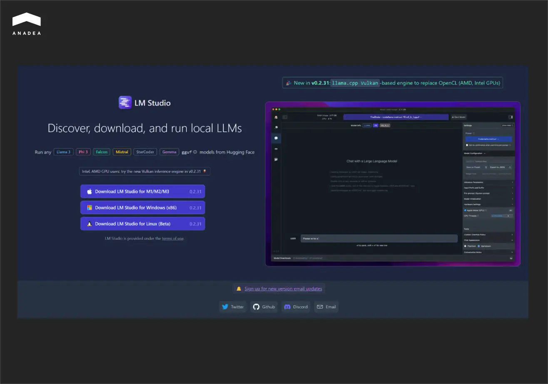Open the home icon in app sidebar
Viewport: 548px width, 384px height.
click(276, 117)
